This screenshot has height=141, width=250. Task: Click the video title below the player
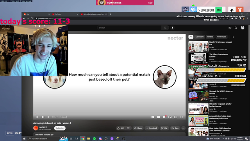(52, 123)
